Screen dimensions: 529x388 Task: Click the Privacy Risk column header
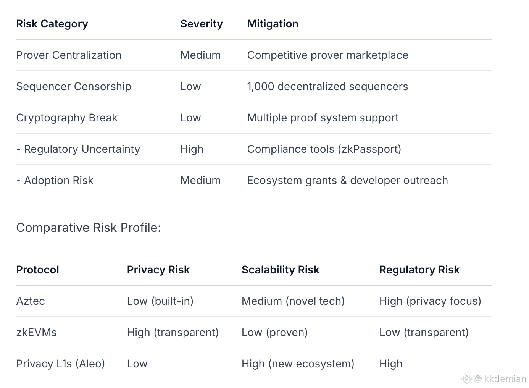[158, 270]
